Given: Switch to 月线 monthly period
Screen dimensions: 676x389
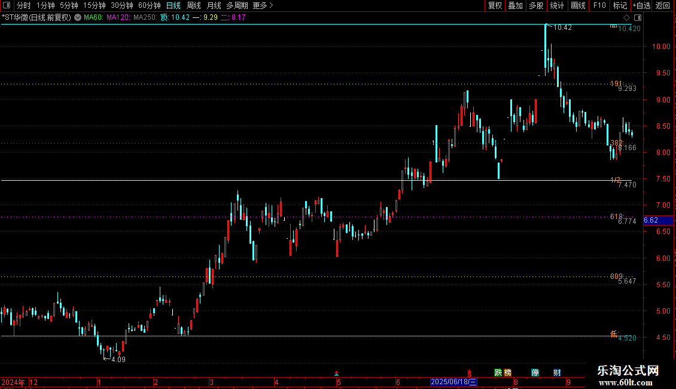Looking at the screenshot, I should click(214, 5).
